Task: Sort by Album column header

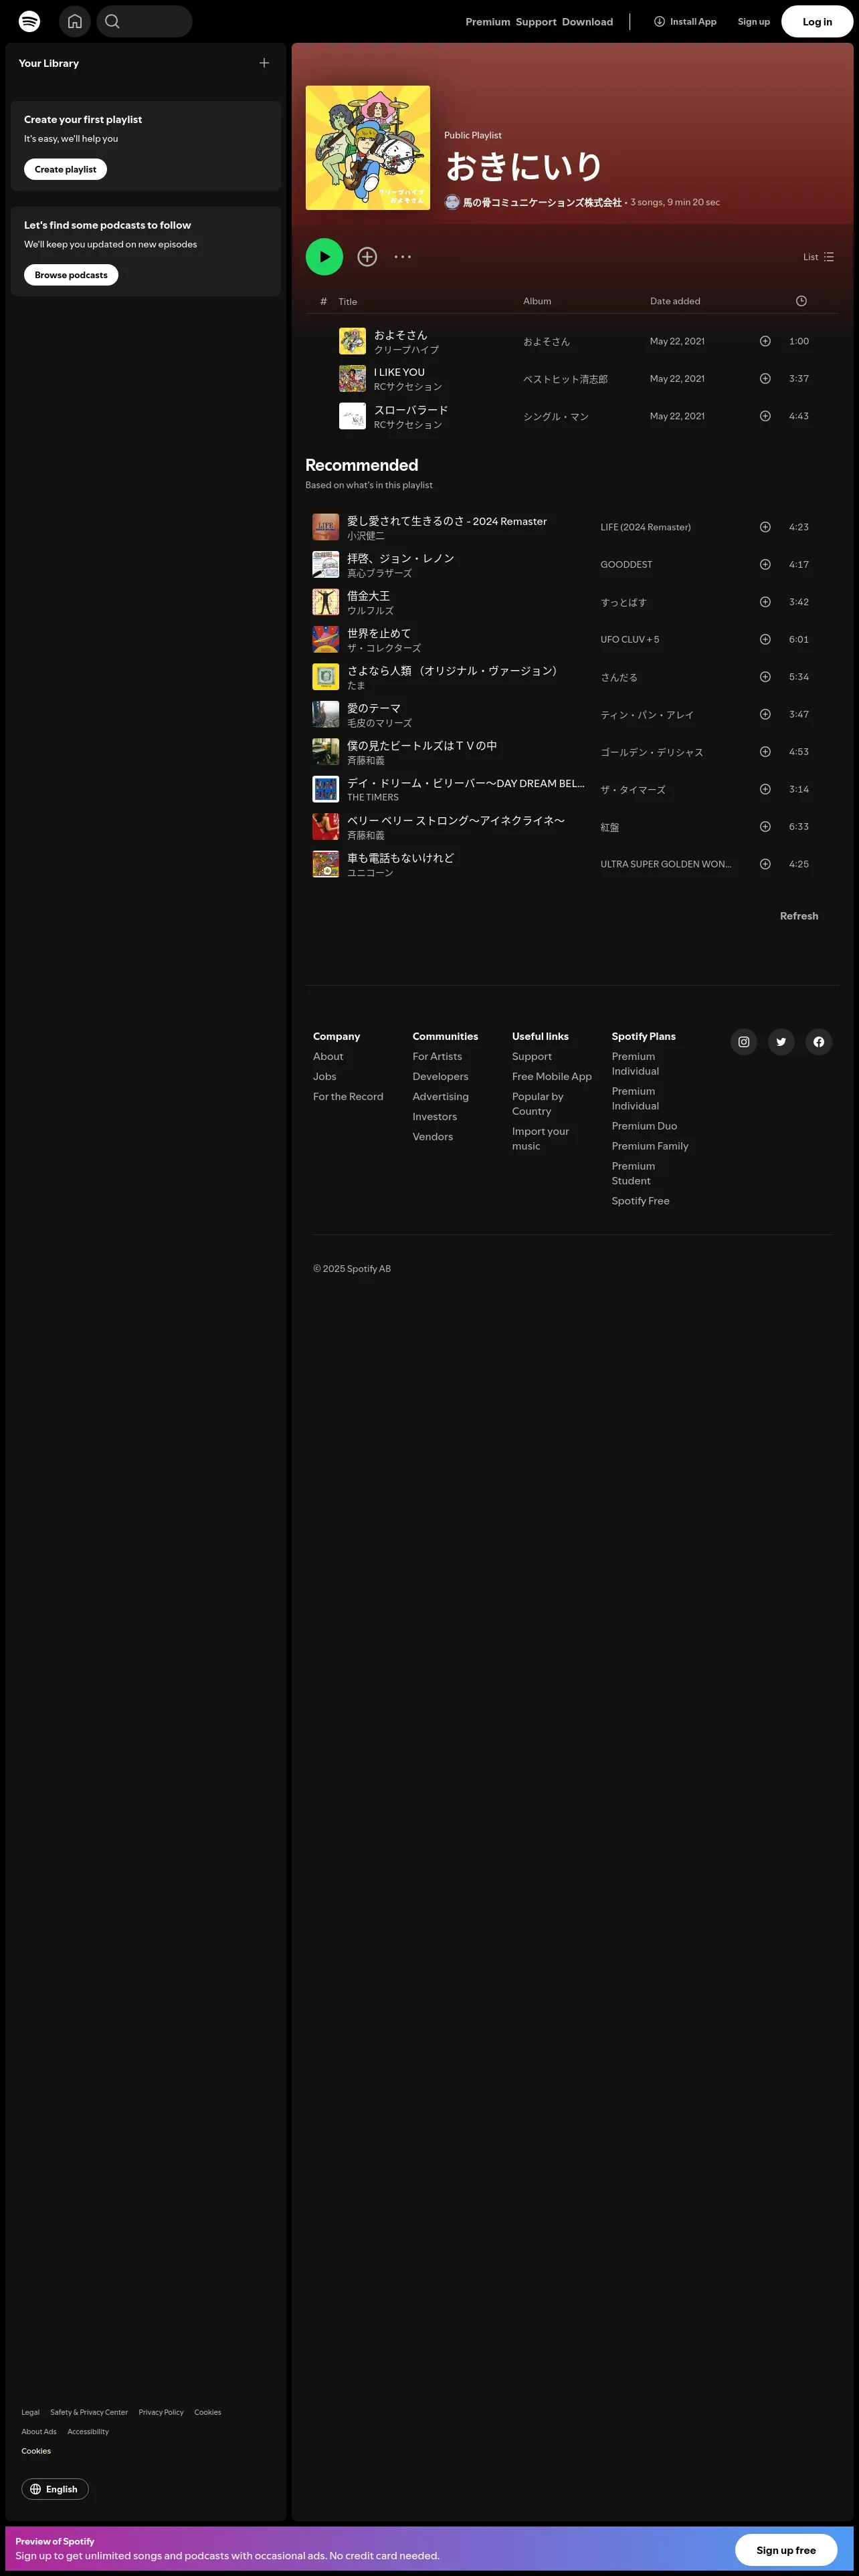Action: [x=537, y=301]
